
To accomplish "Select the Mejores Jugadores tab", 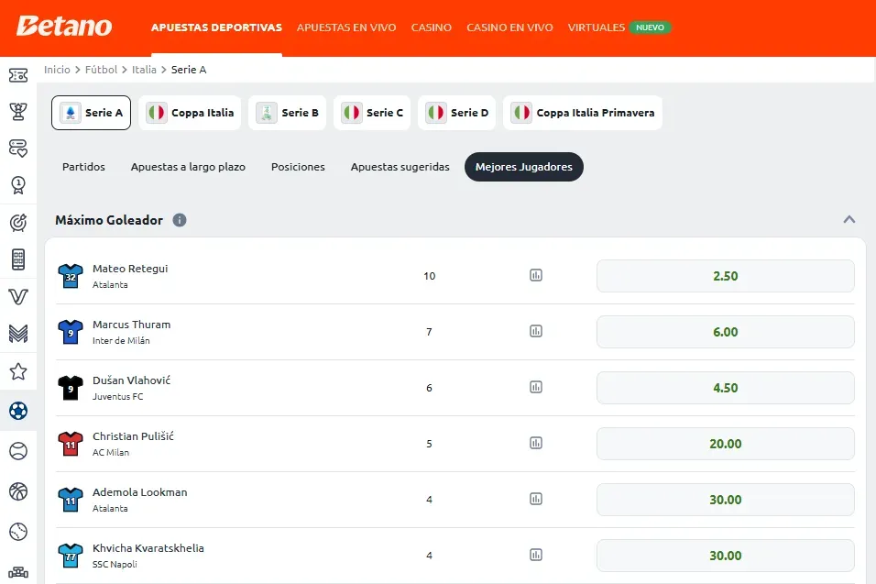I will click(x=524, y=167).
